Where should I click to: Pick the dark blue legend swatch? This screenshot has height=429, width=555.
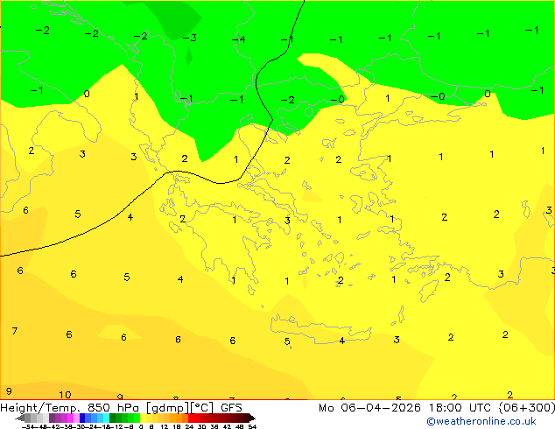pos(82,418)
